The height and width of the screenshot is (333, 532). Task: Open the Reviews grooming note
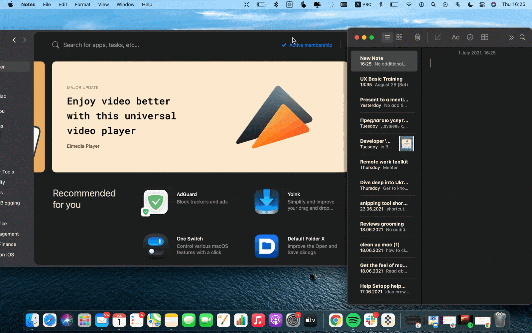(x=384, y=227)
